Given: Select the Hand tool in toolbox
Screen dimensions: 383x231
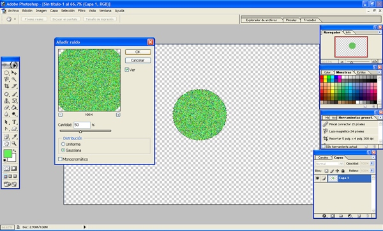Looking at the screenshot, I should pyautogui.click(x=6, y=143).
